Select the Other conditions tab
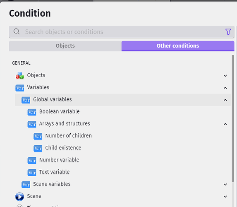The width and height of the screenshot is (237, 207). [178, 46]
